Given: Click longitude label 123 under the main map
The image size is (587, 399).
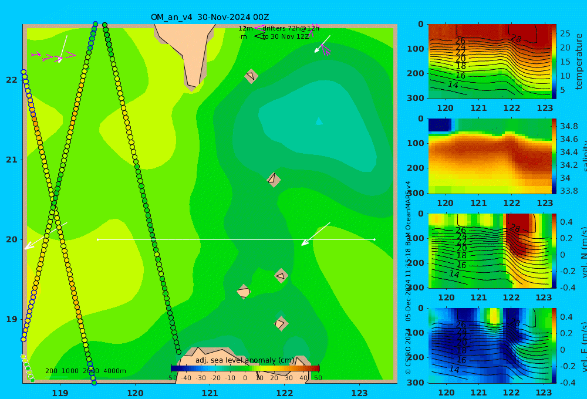Looking at the screenshot, I should (x=360, y=393).
